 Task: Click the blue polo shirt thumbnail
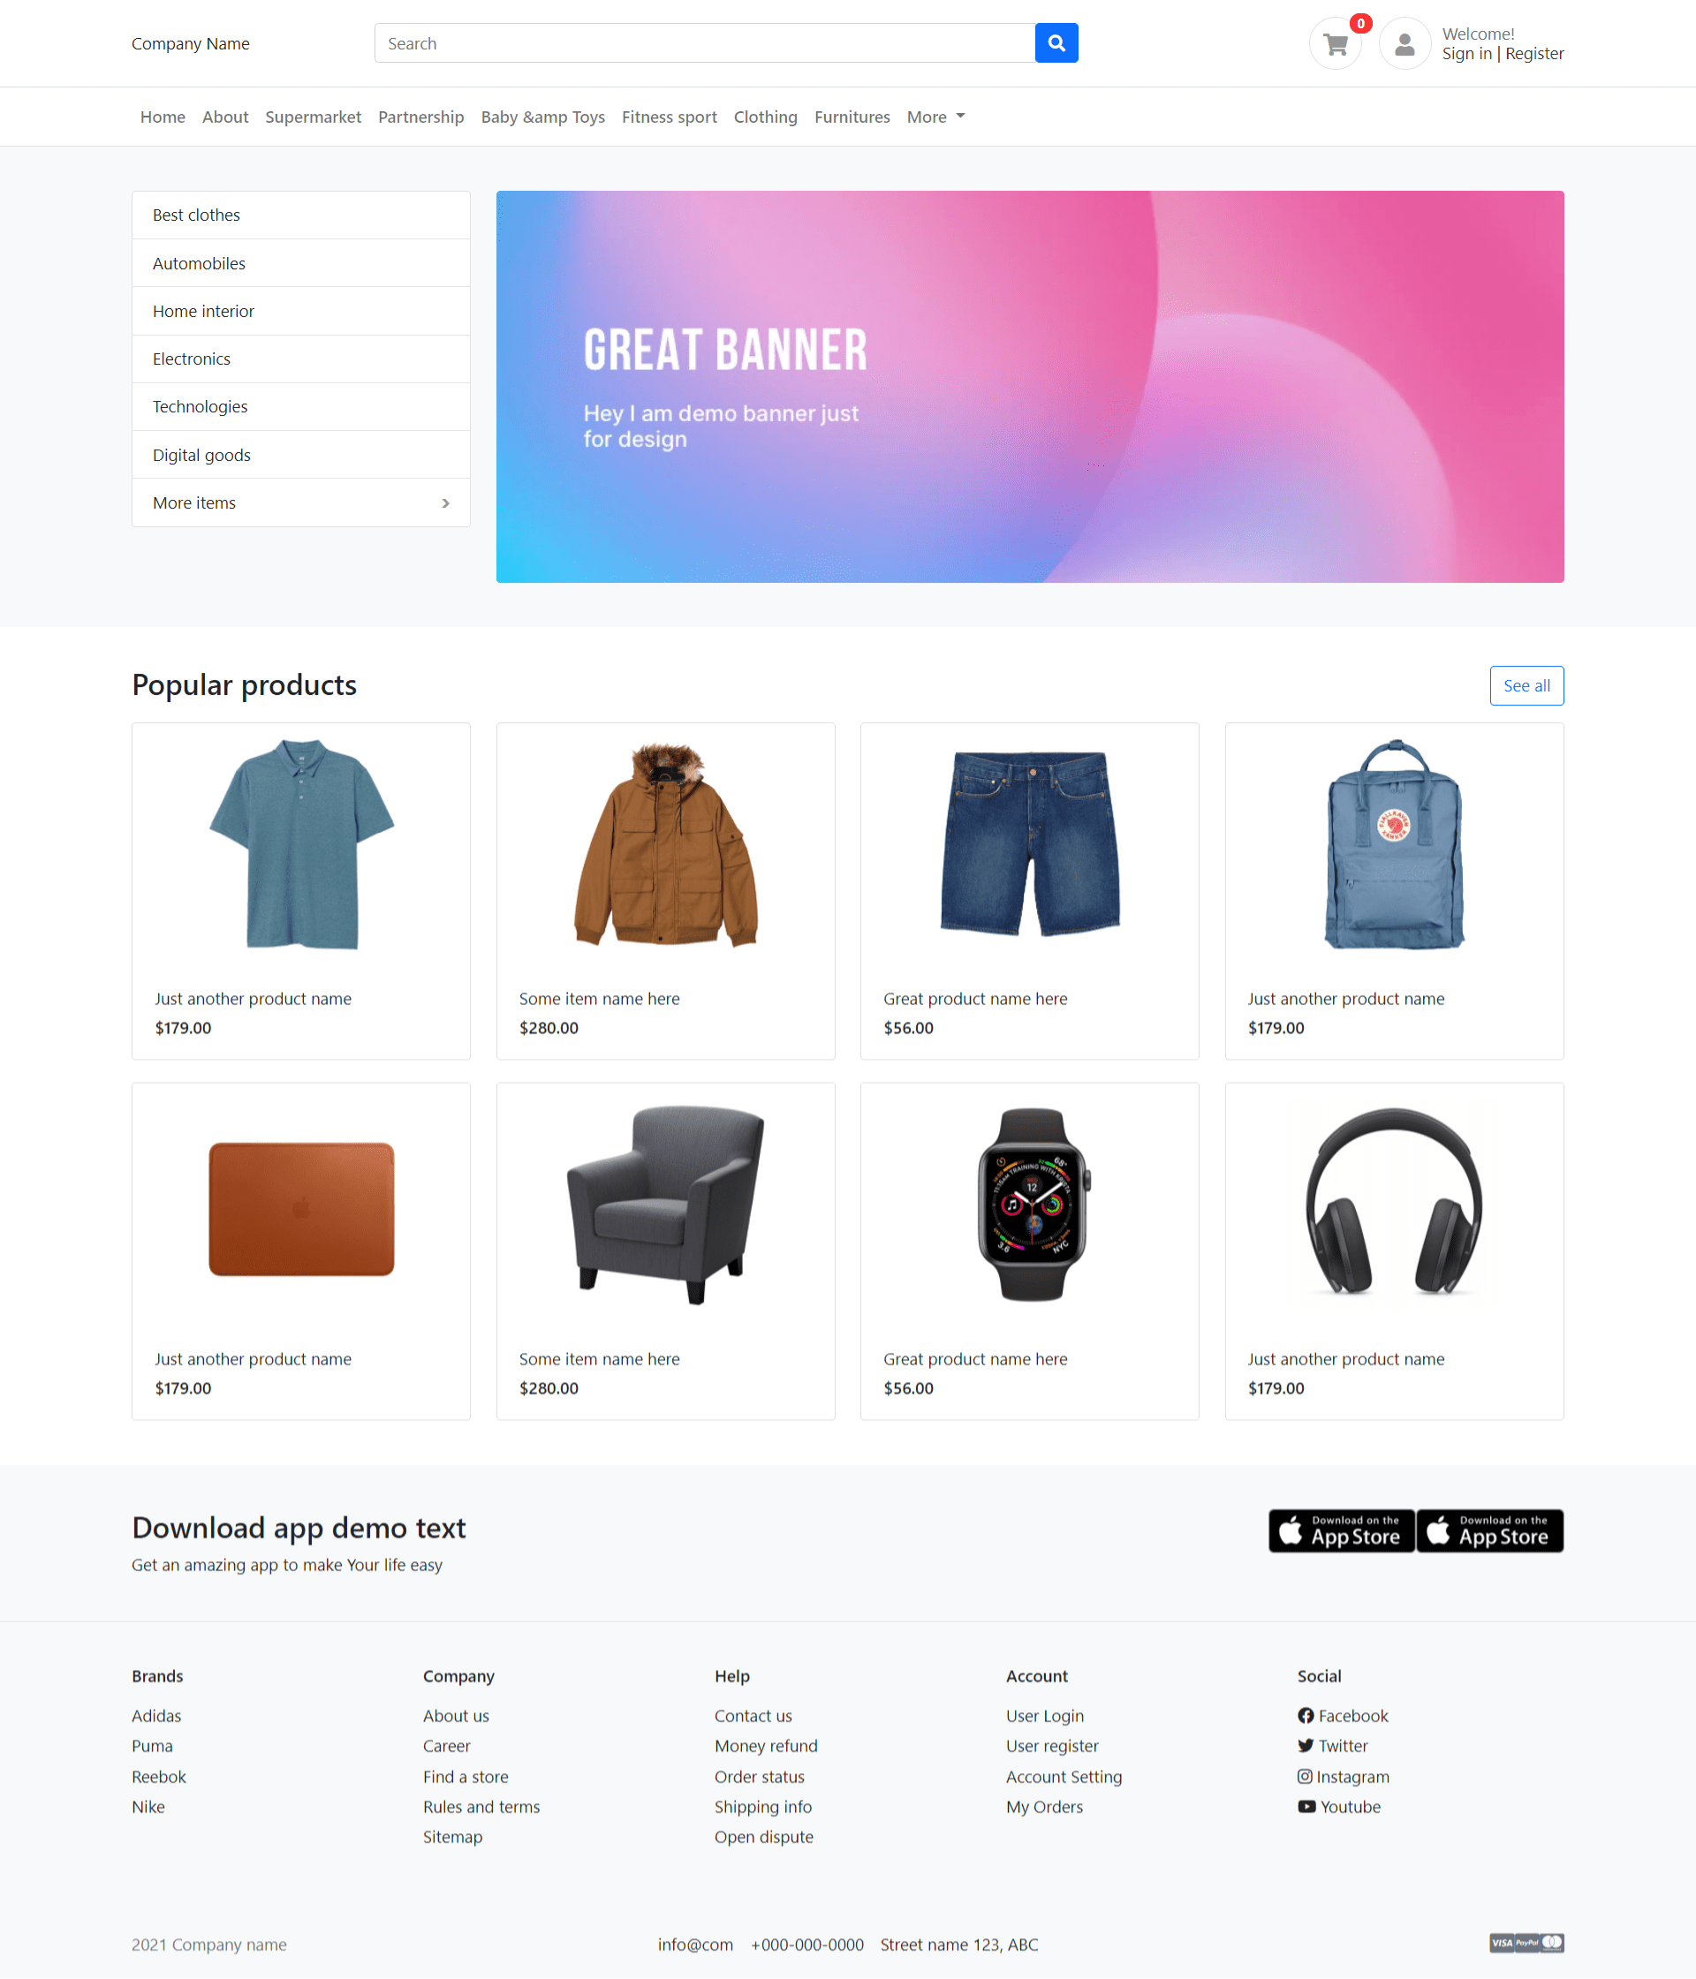tap(301, 848)
